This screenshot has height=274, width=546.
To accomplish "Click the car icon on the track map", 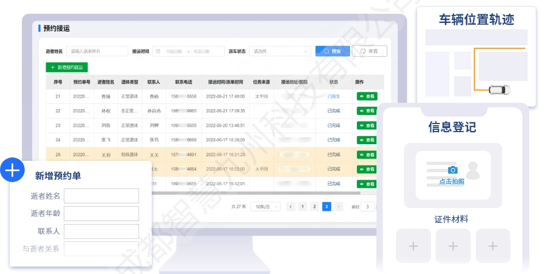I will point(498,90).
